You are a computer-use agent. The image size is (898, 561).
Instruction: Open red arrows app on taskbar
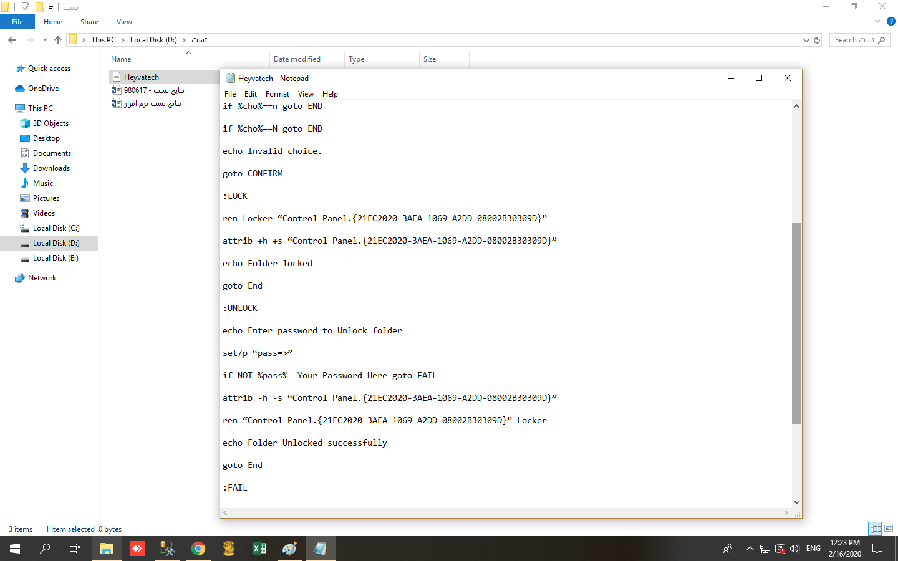[x=137, y=549]
